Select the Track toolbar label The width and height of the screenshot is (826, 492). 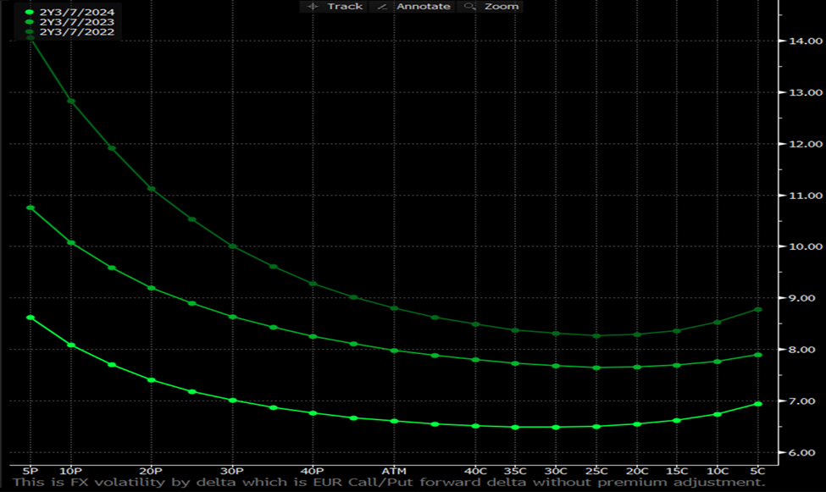point(345,6)
